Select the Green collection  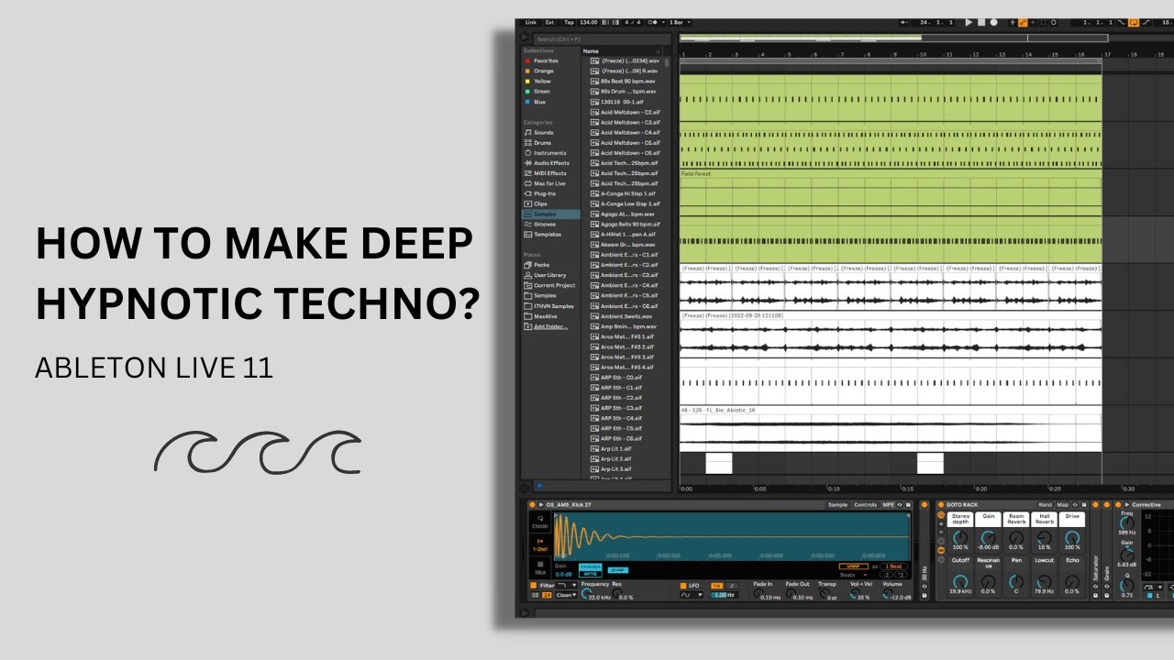point(541,92)
